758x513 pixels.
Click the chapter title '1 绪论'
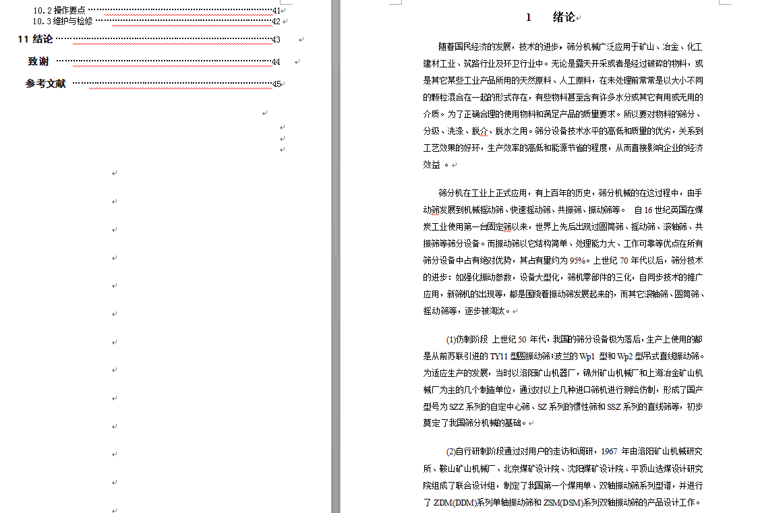tap(551, 18)
